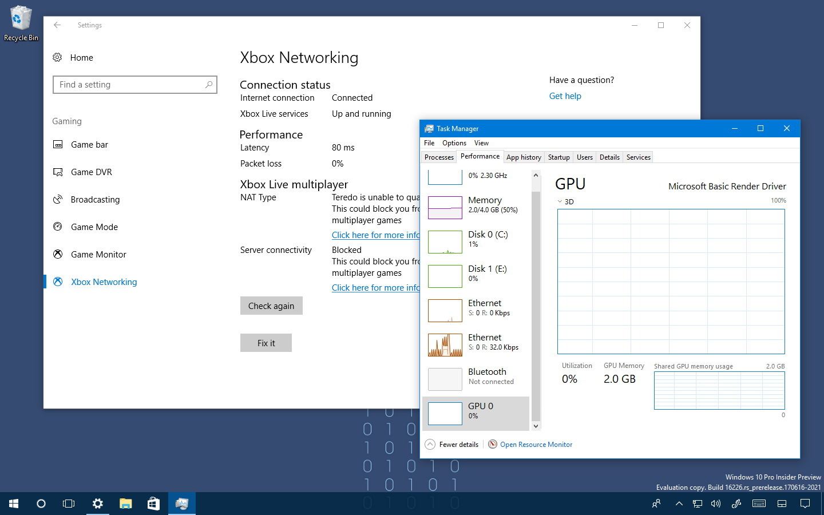
Task: Open the Options menu in Task Manager
Action: tap(454, 143)
